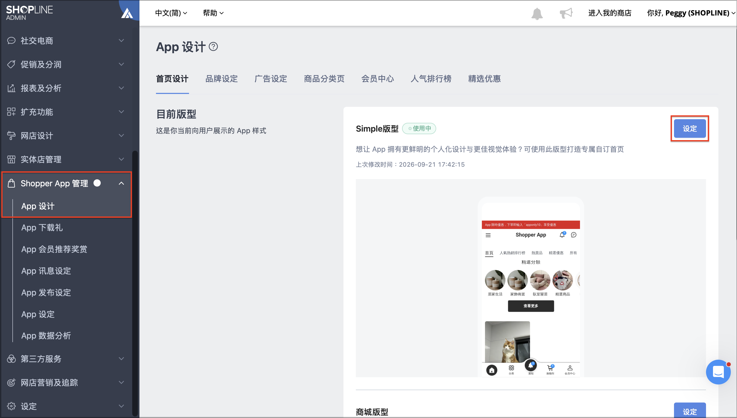737x418 pixels.
Task: Click the SHOPLINE ADMIN logo
Action: click(29, 13)
